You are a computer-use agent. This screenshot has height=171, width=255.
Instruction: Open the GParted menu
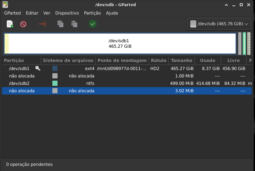[x=13, y=13]
